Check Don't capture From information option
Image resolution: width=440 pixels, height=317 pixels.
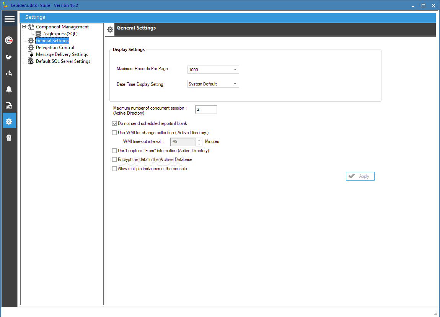(114, 151)
